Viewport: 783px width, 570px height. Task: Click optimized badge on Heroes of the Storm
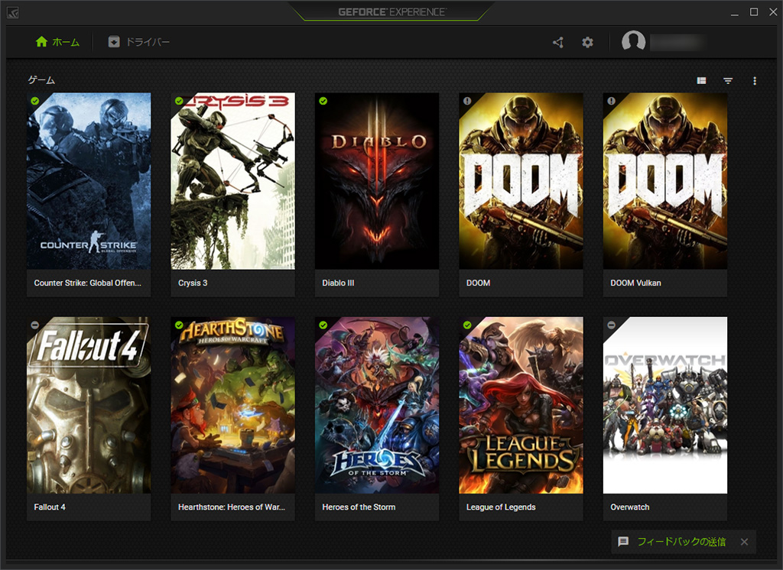pos(323,325)
